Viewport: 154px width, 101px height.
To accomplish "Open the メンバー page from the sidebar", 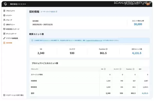I will (8, 15).
